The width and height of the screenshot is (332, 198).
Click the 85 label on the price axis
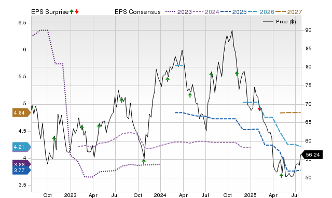click(x=308, y=49)
